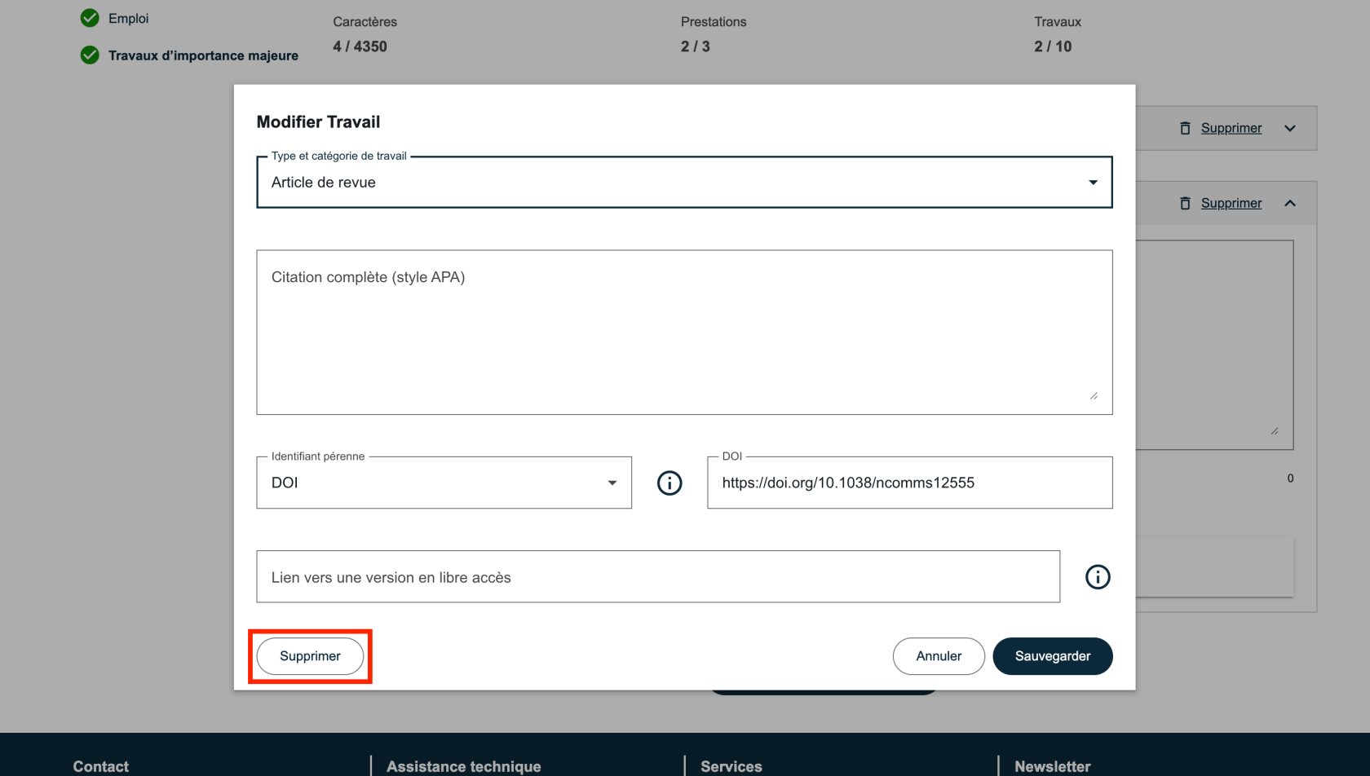The width and height of the screenshot is (1370, 776).
Task: Click the info icon beside Identifiant pérenne dropdown
Action: pos(670,483)
